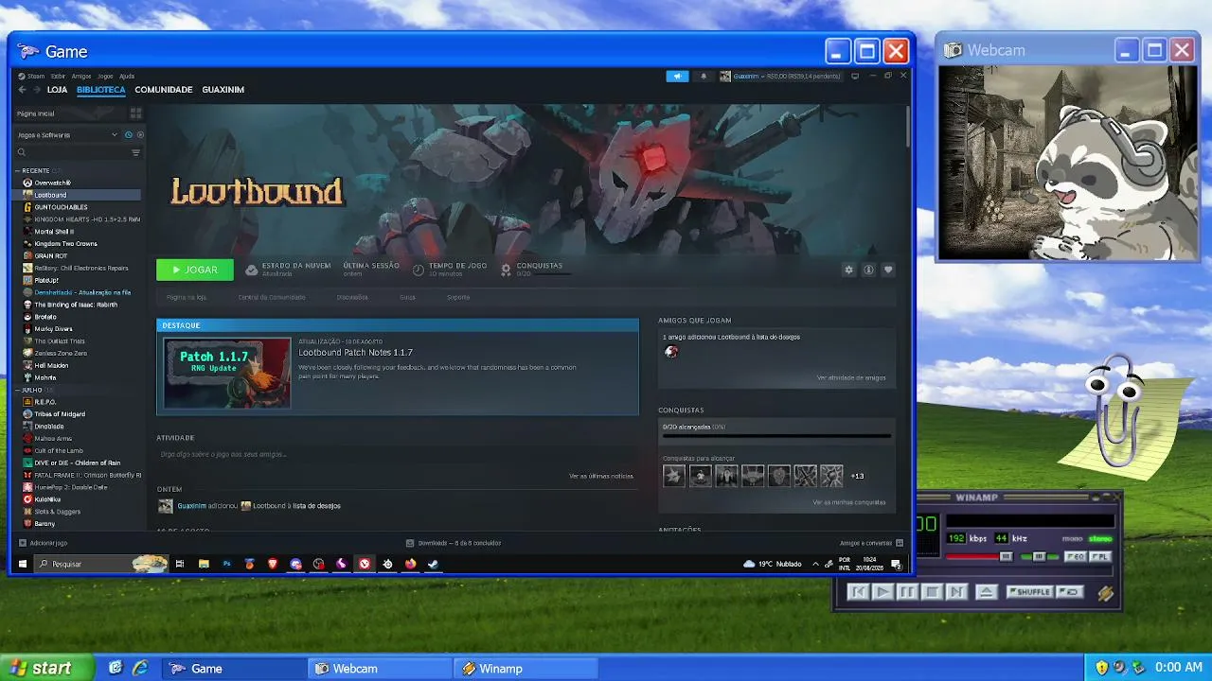The image size is (1212, 681).
Task: Click Steam's blue announcements megaphone icon
Action: (677, 76)
